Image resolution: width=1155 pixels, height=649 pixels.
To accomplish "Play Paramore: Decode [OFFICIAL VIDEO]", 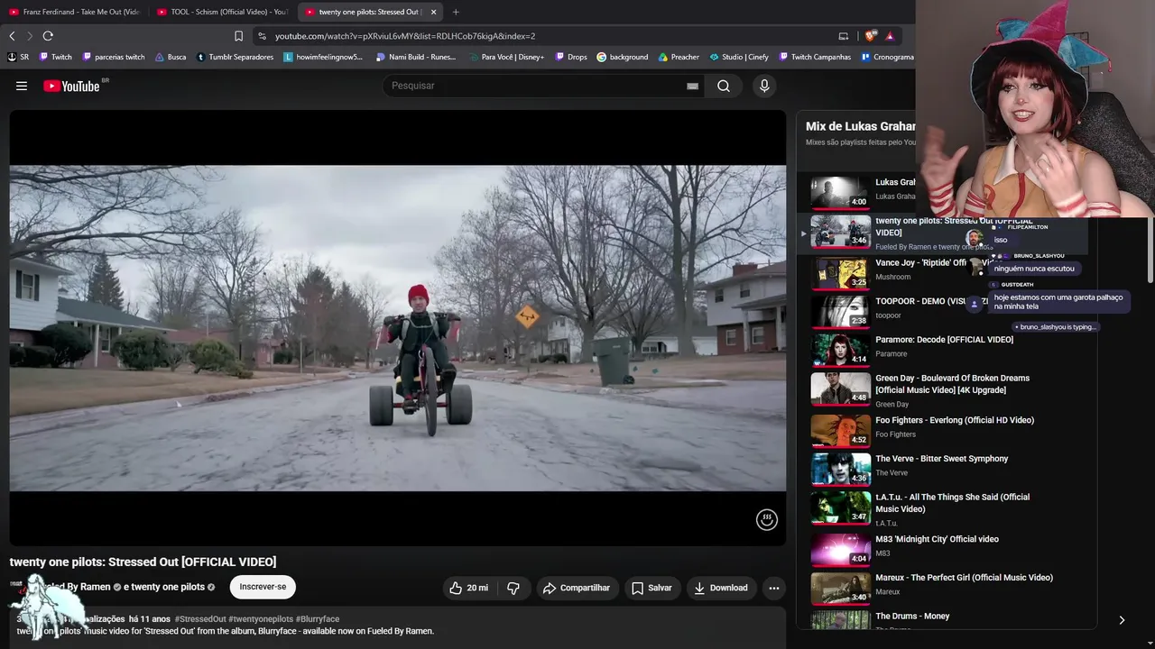I will tap(944, 340).
